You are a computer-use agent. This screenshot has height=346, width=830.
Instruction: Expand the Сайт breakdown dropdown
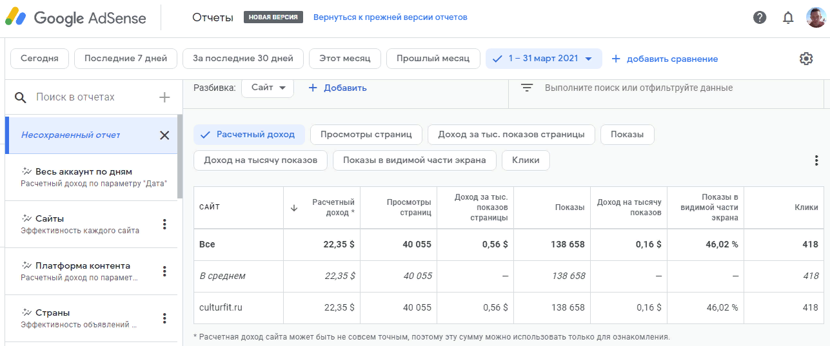tap(268, 88)
